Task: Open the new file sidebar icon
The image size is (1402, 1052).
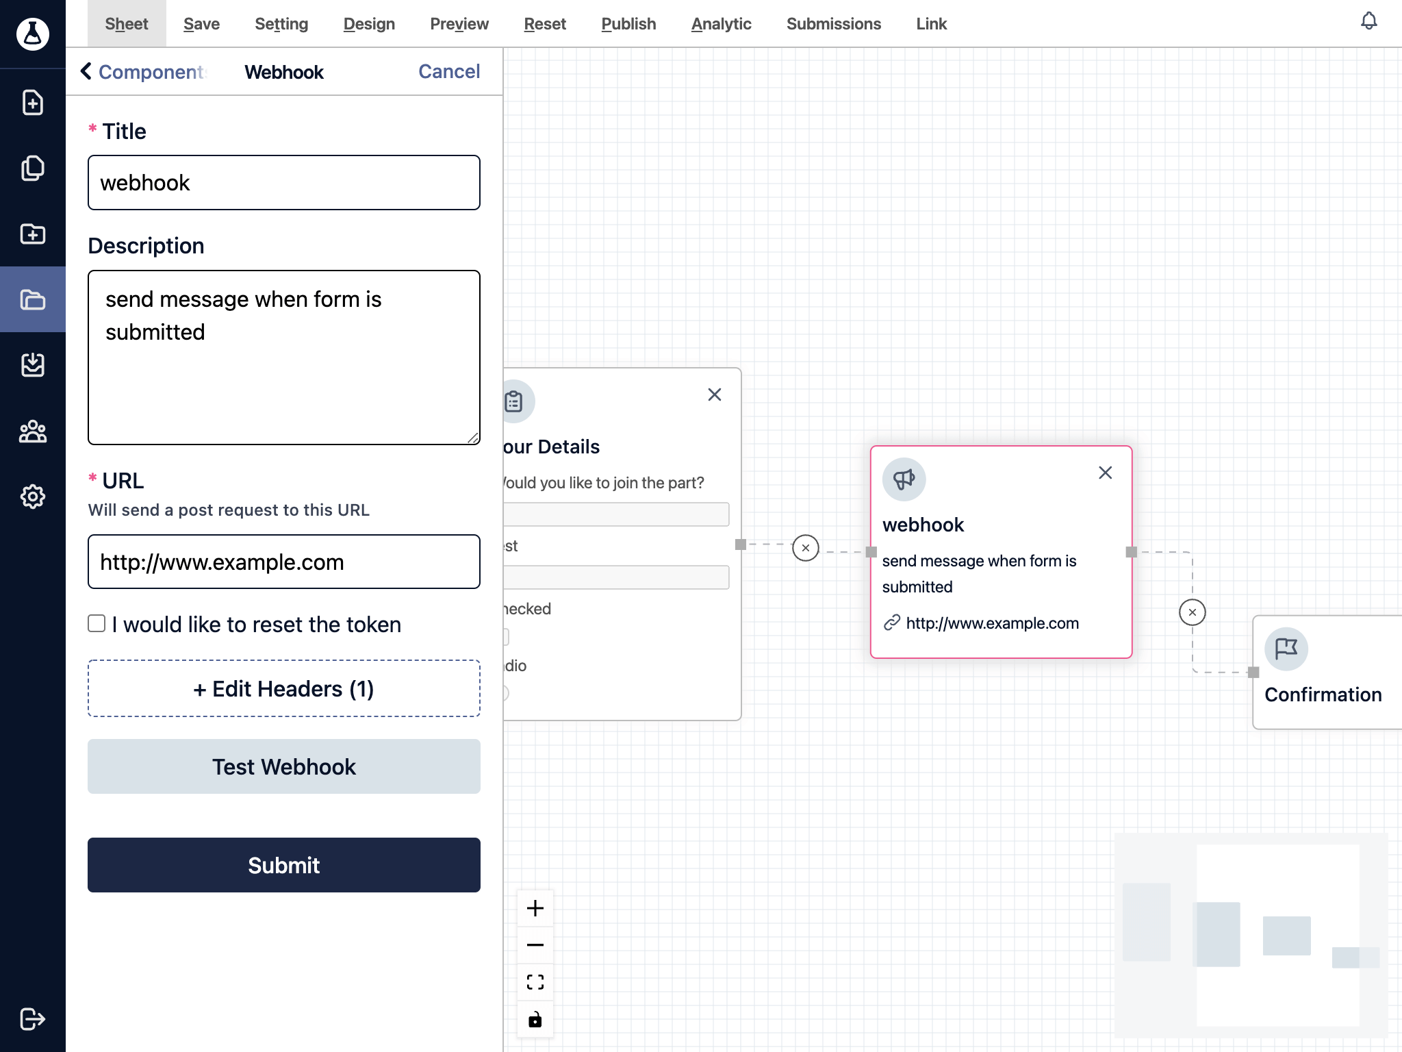Action: coord(33,103)
